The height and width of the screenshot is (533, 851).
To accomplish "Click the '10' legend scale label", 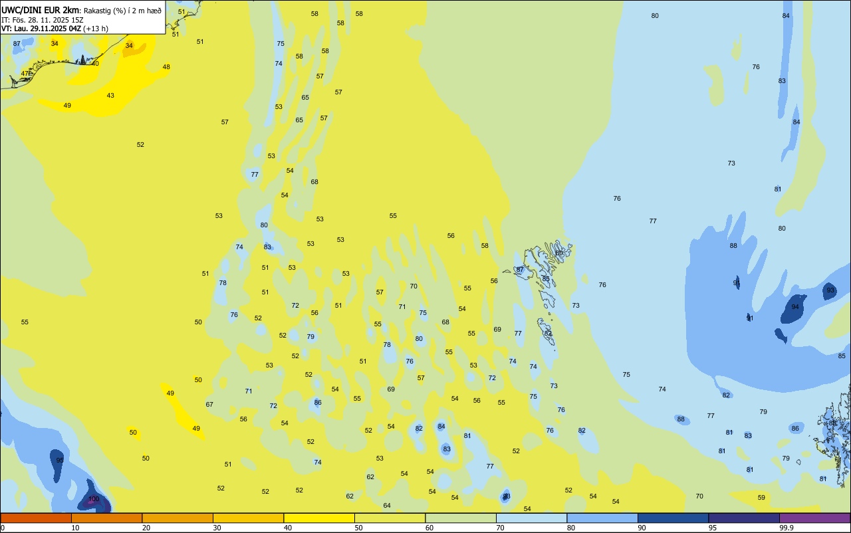I will coord(75,528).
